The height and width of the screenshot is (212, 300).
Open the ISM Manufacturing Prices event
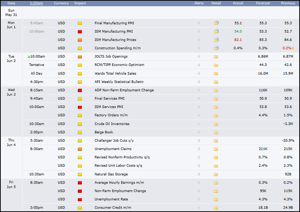click(115, 40)
